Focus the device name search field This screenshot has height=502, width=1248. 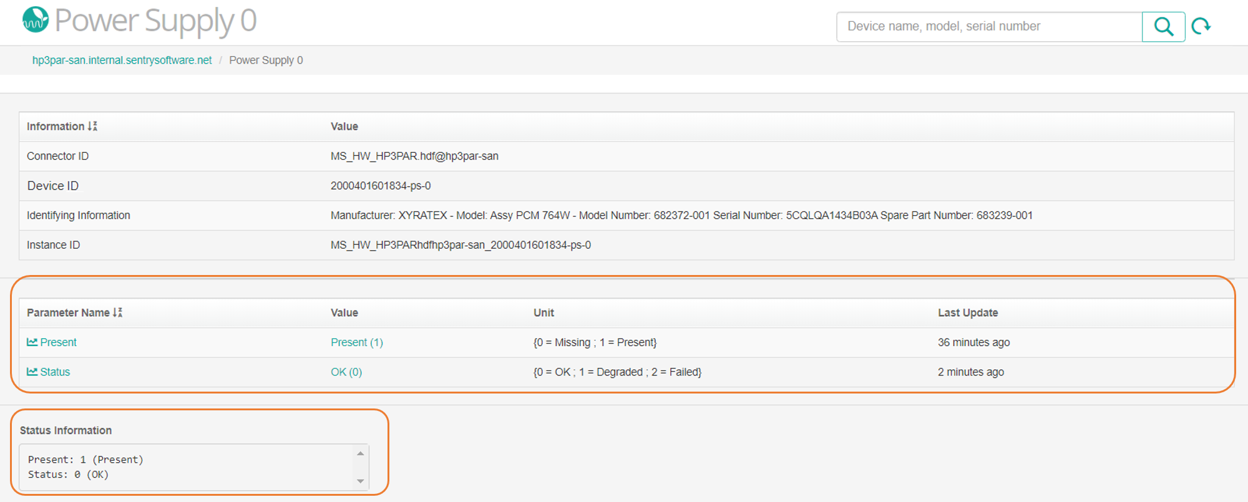point(989,27)
